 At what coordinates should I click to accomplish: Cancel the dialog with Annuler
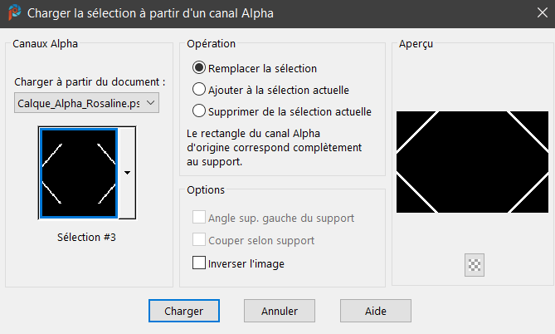tap(280, 311)
